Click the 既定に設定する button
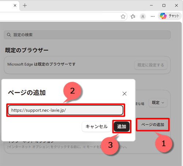183x166 pixels. [151, 65]
